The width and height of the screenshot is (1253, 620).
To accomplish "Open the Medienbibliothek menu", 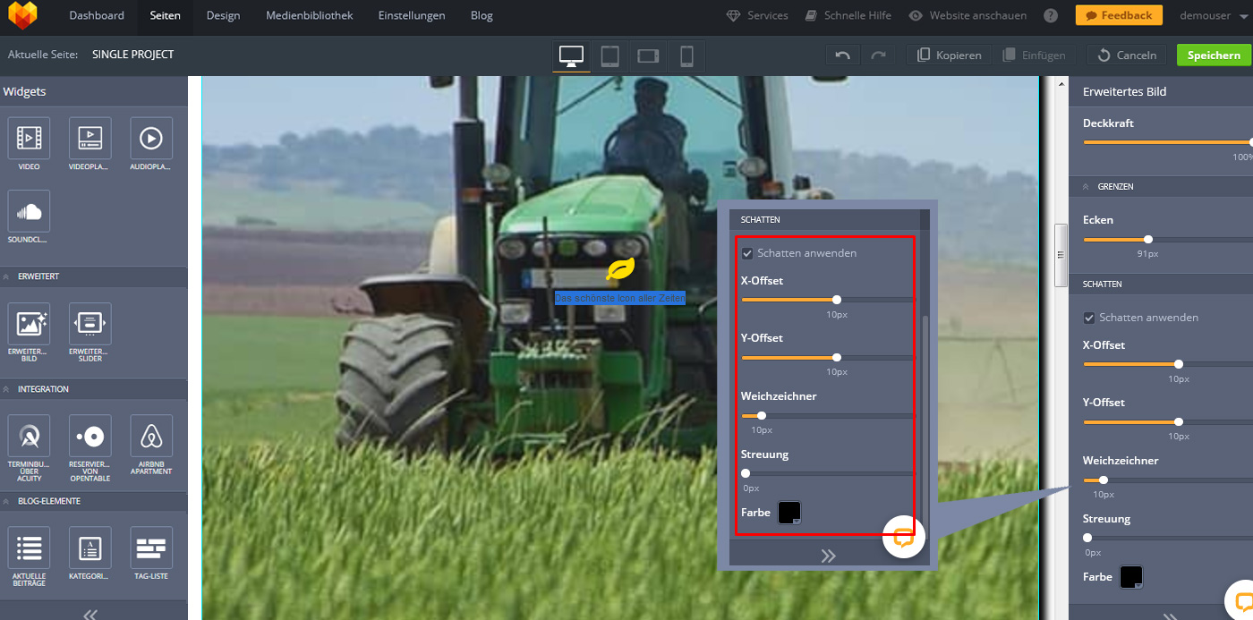I will point(309,15).
